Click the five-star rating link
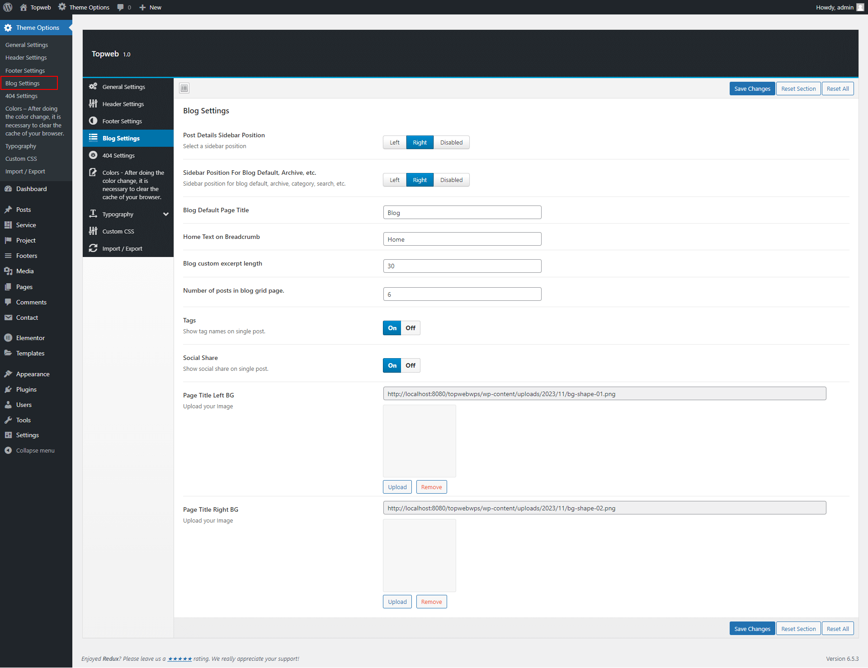 (x=180, y=659)
